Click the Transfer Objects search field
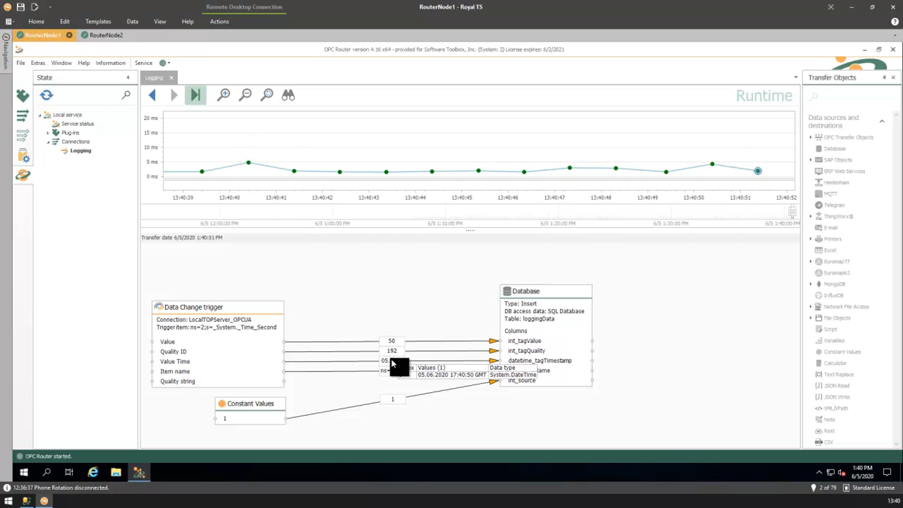Viewport: 903px width, 508px height. point(850,97)
